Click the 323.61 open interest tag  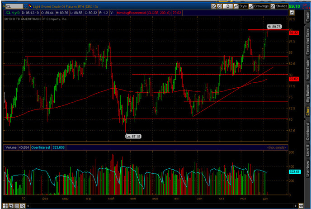pos(295,172)
